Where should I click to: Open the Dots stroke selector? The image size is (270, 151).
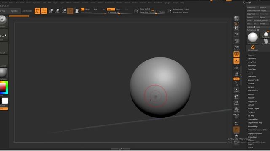coord(3,35)
